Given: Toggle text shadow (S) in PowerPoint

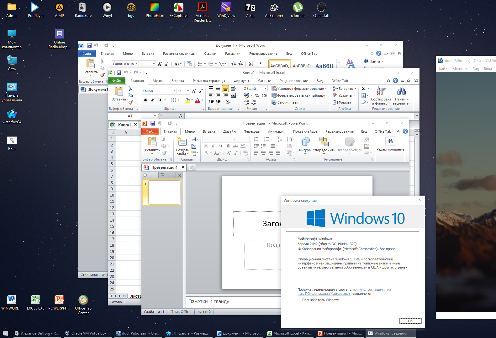Looking at the screenshot, I should click(228, 146).
